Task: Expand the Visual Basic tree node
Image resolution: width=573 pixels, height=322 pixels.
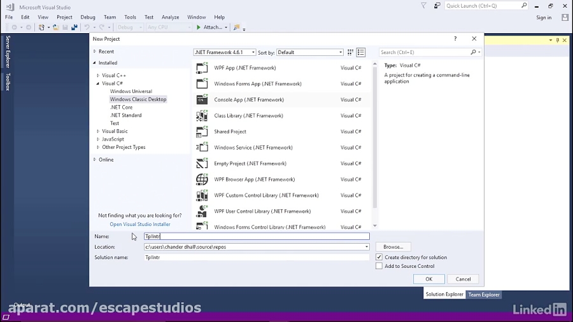Action: (98, 131)
